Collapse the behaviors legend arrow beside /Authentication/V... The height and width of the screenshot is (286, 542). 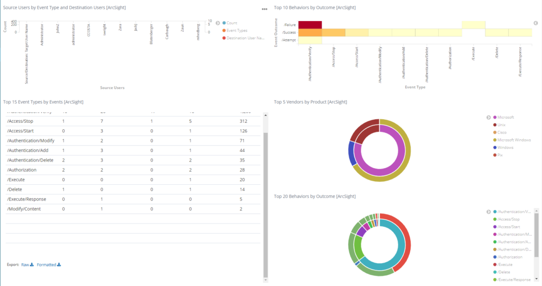coord(489,212)
